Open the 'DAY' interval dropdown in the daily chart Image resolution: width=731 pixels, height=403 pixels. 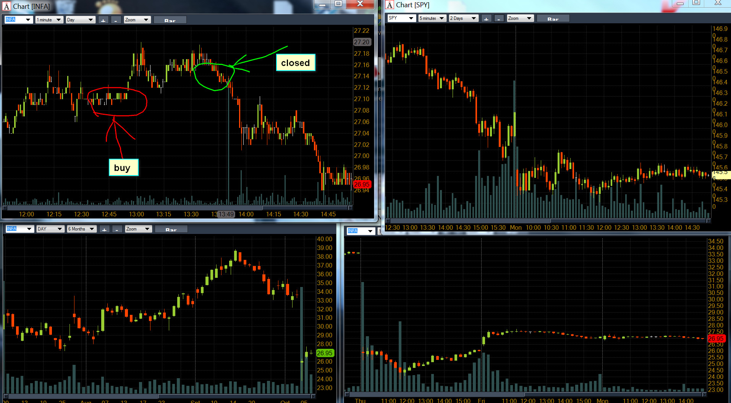click(x=50, y=229)
